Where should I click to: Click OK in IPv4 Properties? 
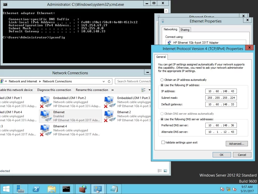(x=222, y=155)
